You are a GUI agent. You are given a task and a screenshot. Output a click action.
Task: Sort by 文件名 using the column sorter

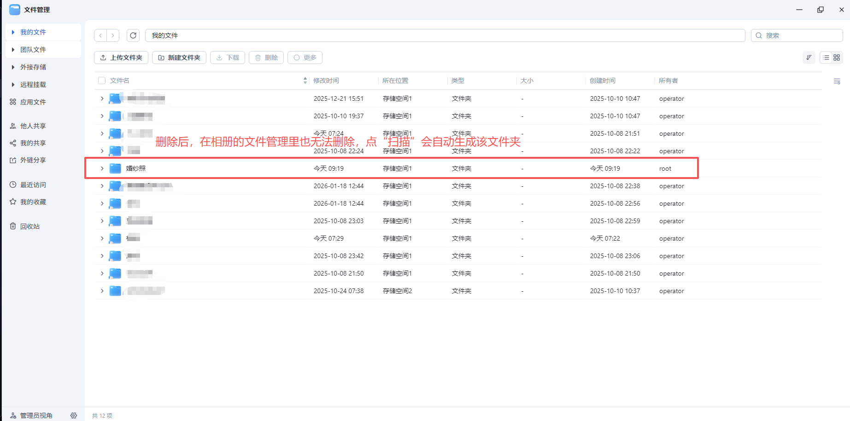click(305, 80)
